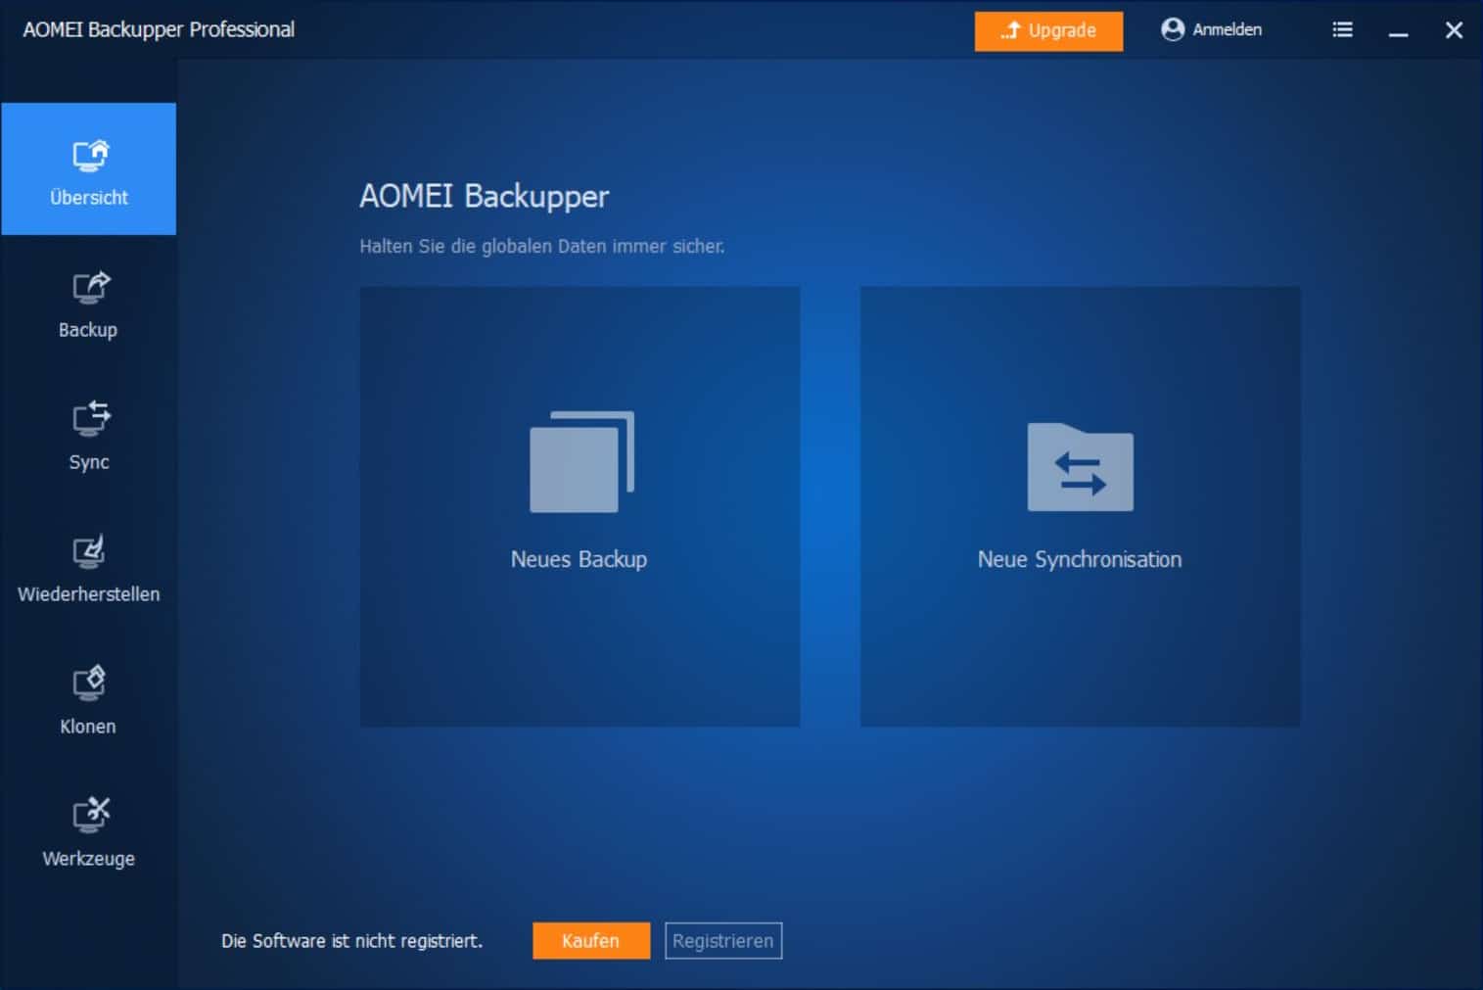Click 'Halten Sie die globalen Daten immer sicher.' subtitle

[541, 247]
